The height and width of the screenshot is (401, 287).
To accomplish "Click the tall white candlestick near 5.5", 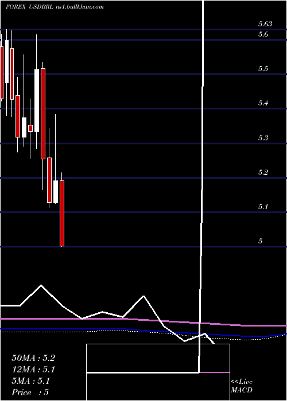I will (37, 100).
